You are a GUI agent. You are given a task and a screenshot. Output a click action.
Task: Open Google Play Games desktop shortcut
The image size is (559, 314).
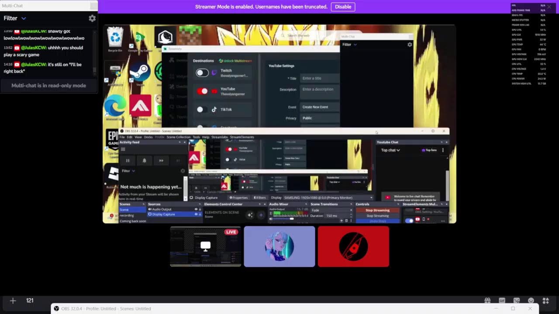[140, 40]
